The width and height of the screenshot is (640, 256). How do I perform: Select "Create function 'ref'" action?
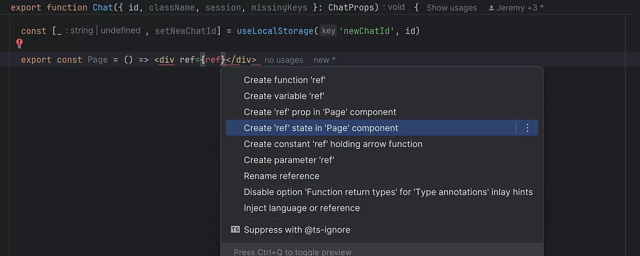point(285,80)
